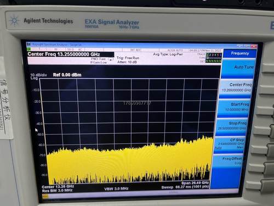Toggle CF Step Auto mode

pyautogui.click(x=218, y=148)
